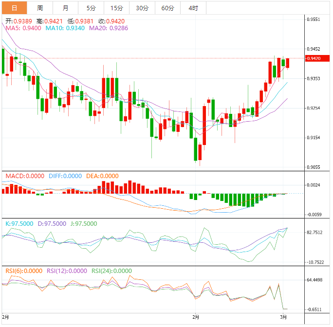
Task: Open the 5分 five-minute timeframe tab
Action: click(91, 8)
